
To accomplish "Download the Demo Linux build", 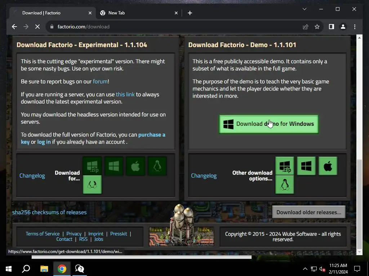I will coord(285,185).
